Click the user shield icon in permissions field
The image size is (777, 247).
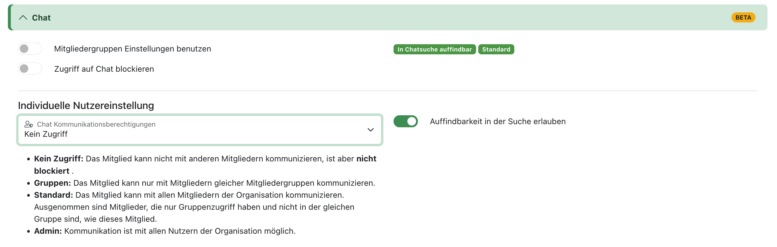point(29,124)
